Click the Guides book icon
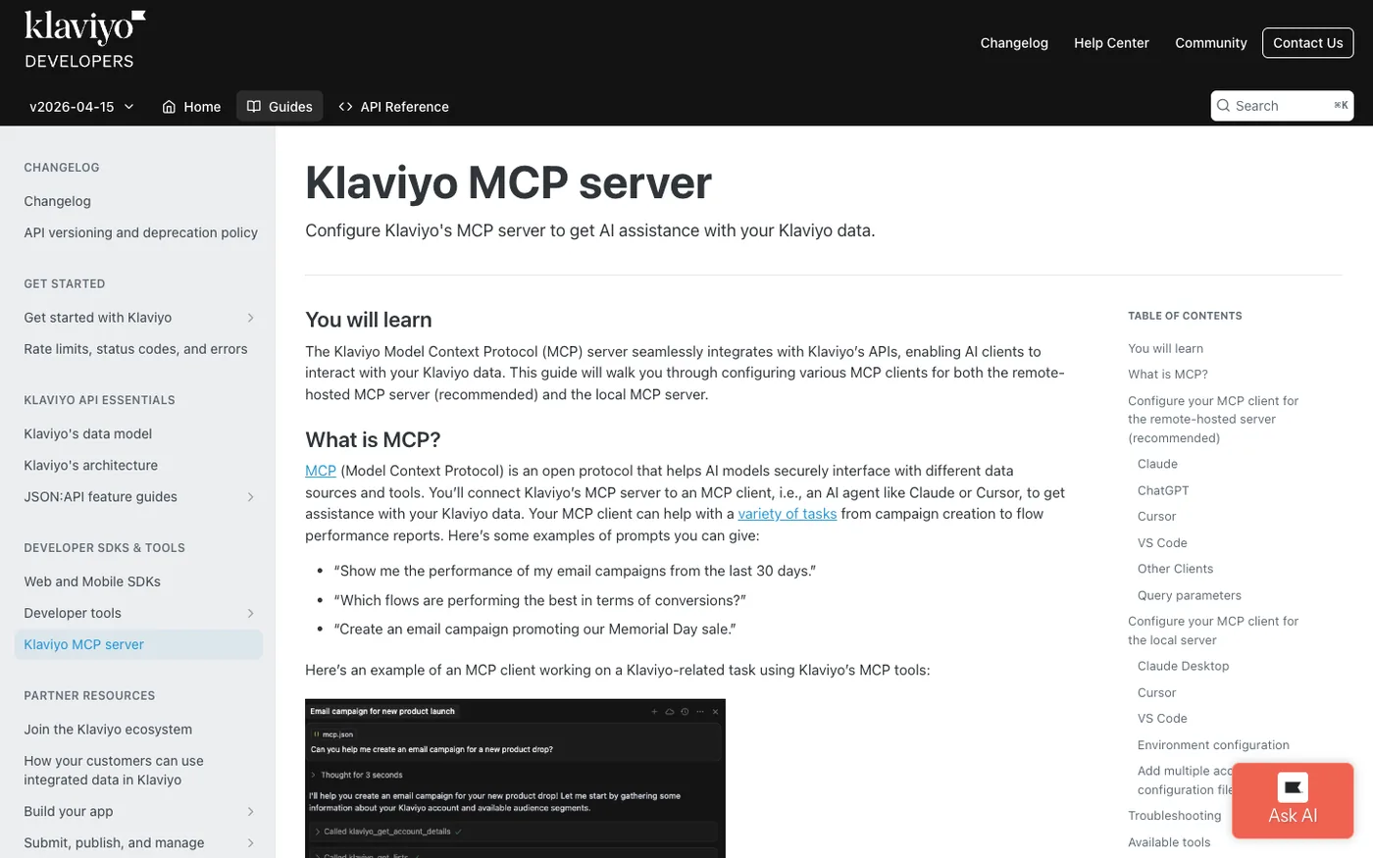This screenshot has height=858, width=1373. tap(254, 107)
